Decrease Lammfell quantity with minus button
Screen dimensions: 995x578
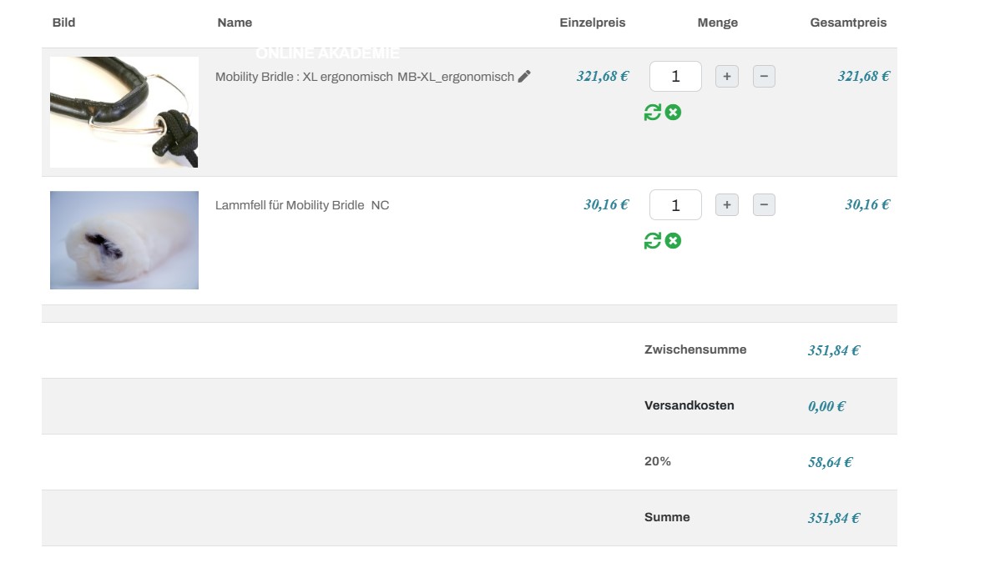coord(764,205)
